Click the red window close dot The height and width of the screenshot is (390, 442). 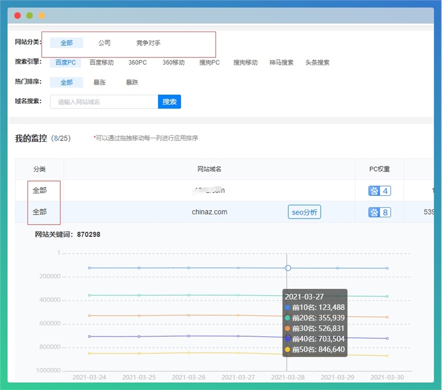[18, 15]
